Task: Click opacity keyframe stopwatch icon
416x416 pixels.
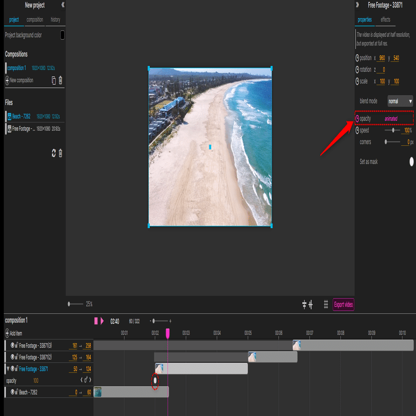Action: (x=357, y=118)
